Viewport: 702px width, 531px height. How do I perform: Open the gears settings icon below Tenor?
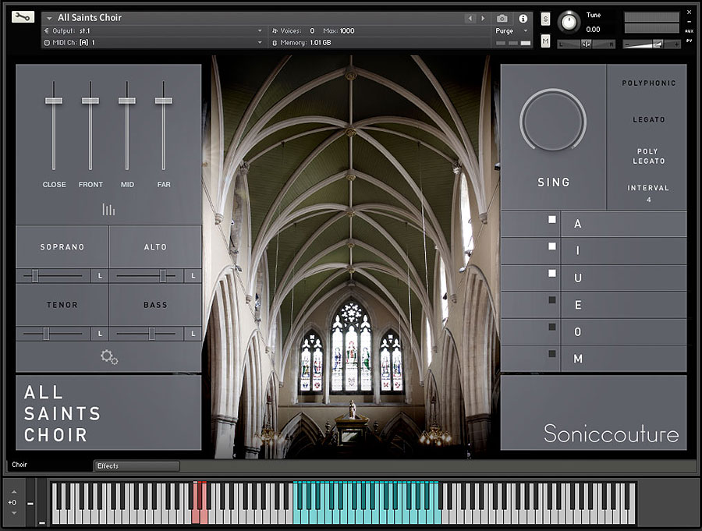(109, 357)
